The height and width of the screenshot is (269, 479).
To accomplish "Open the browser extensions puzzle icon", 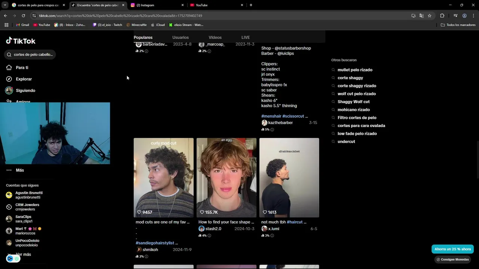I will [442, 16].
